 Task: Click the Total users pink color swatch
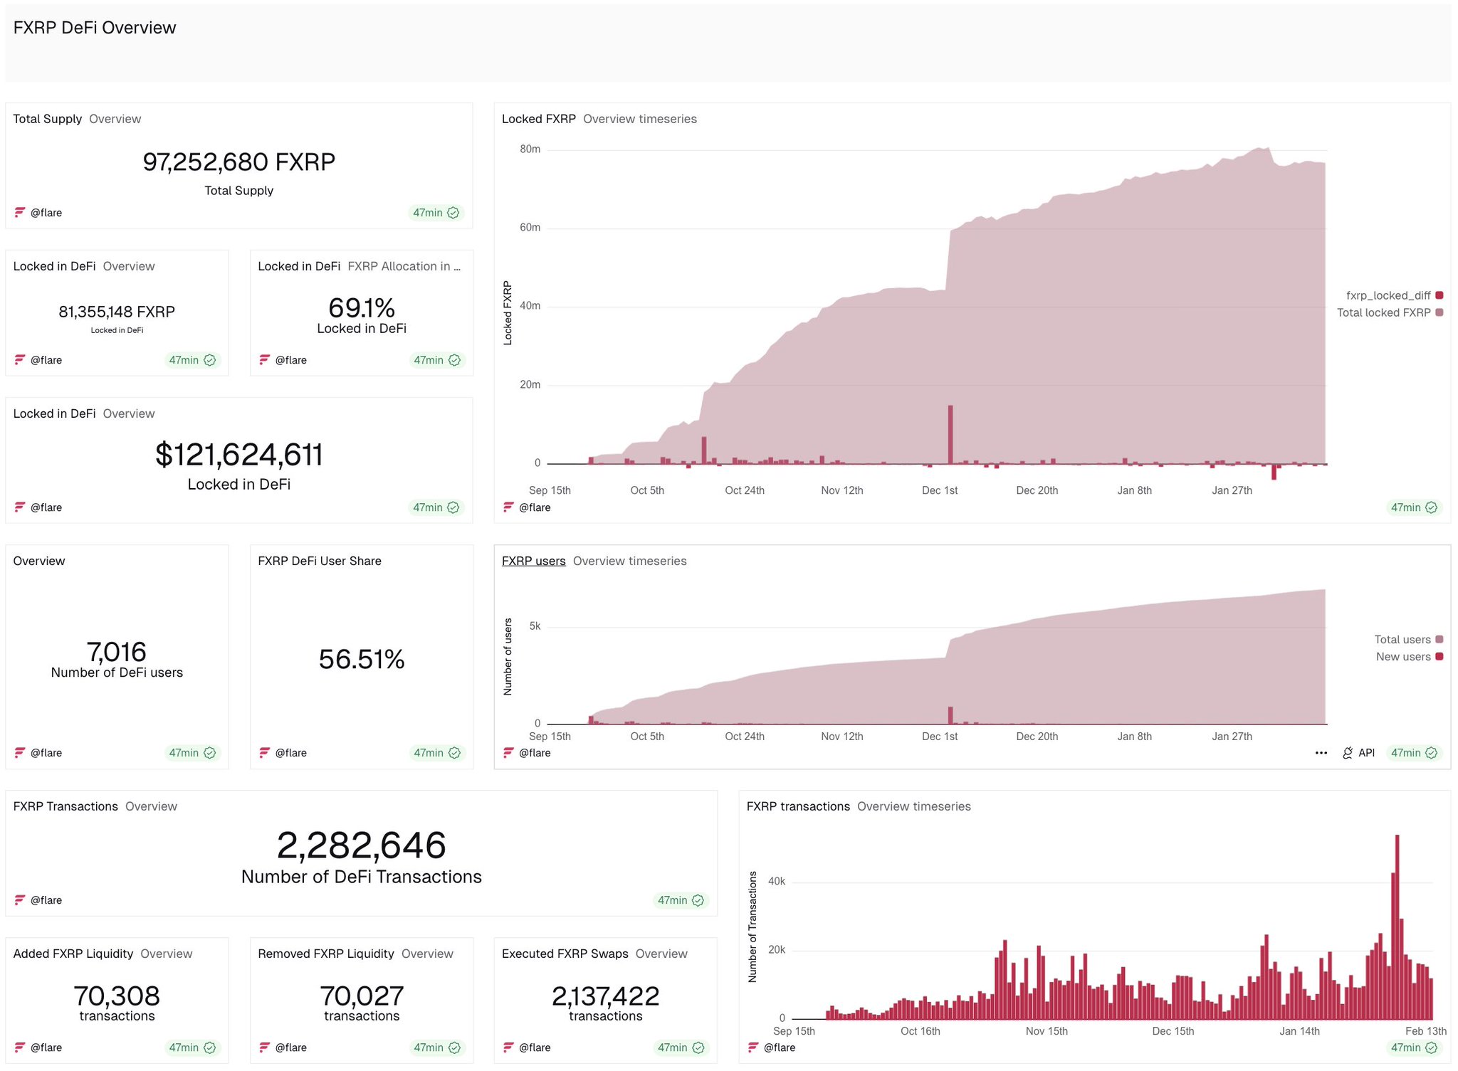(1439, 639)
